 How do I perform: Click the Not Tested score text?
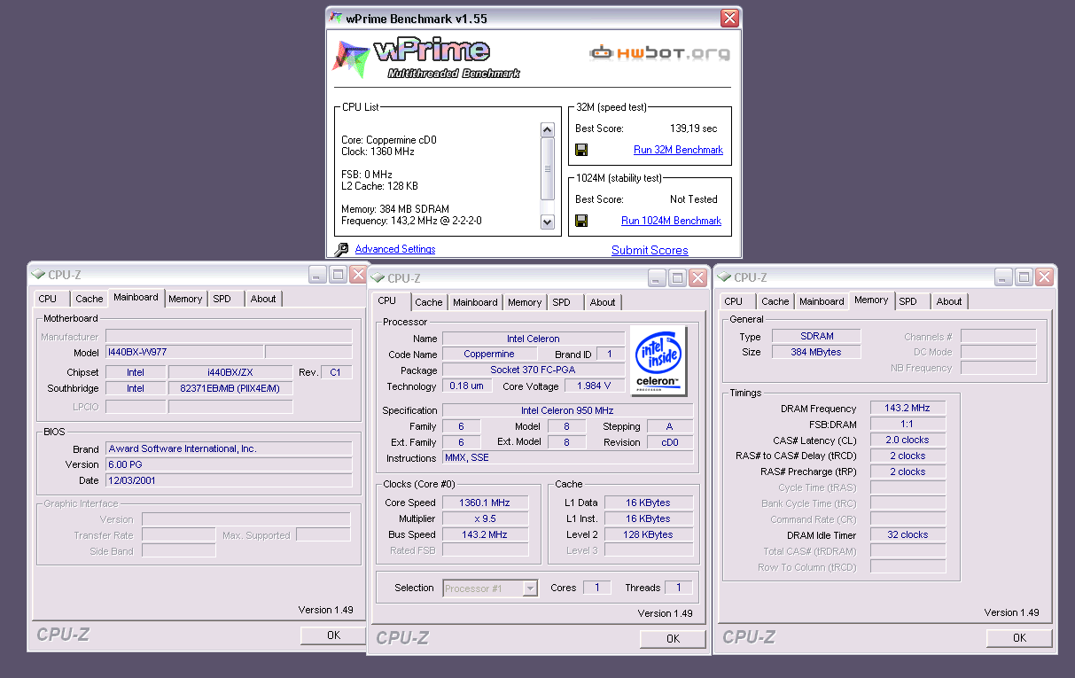pos(694,199)
